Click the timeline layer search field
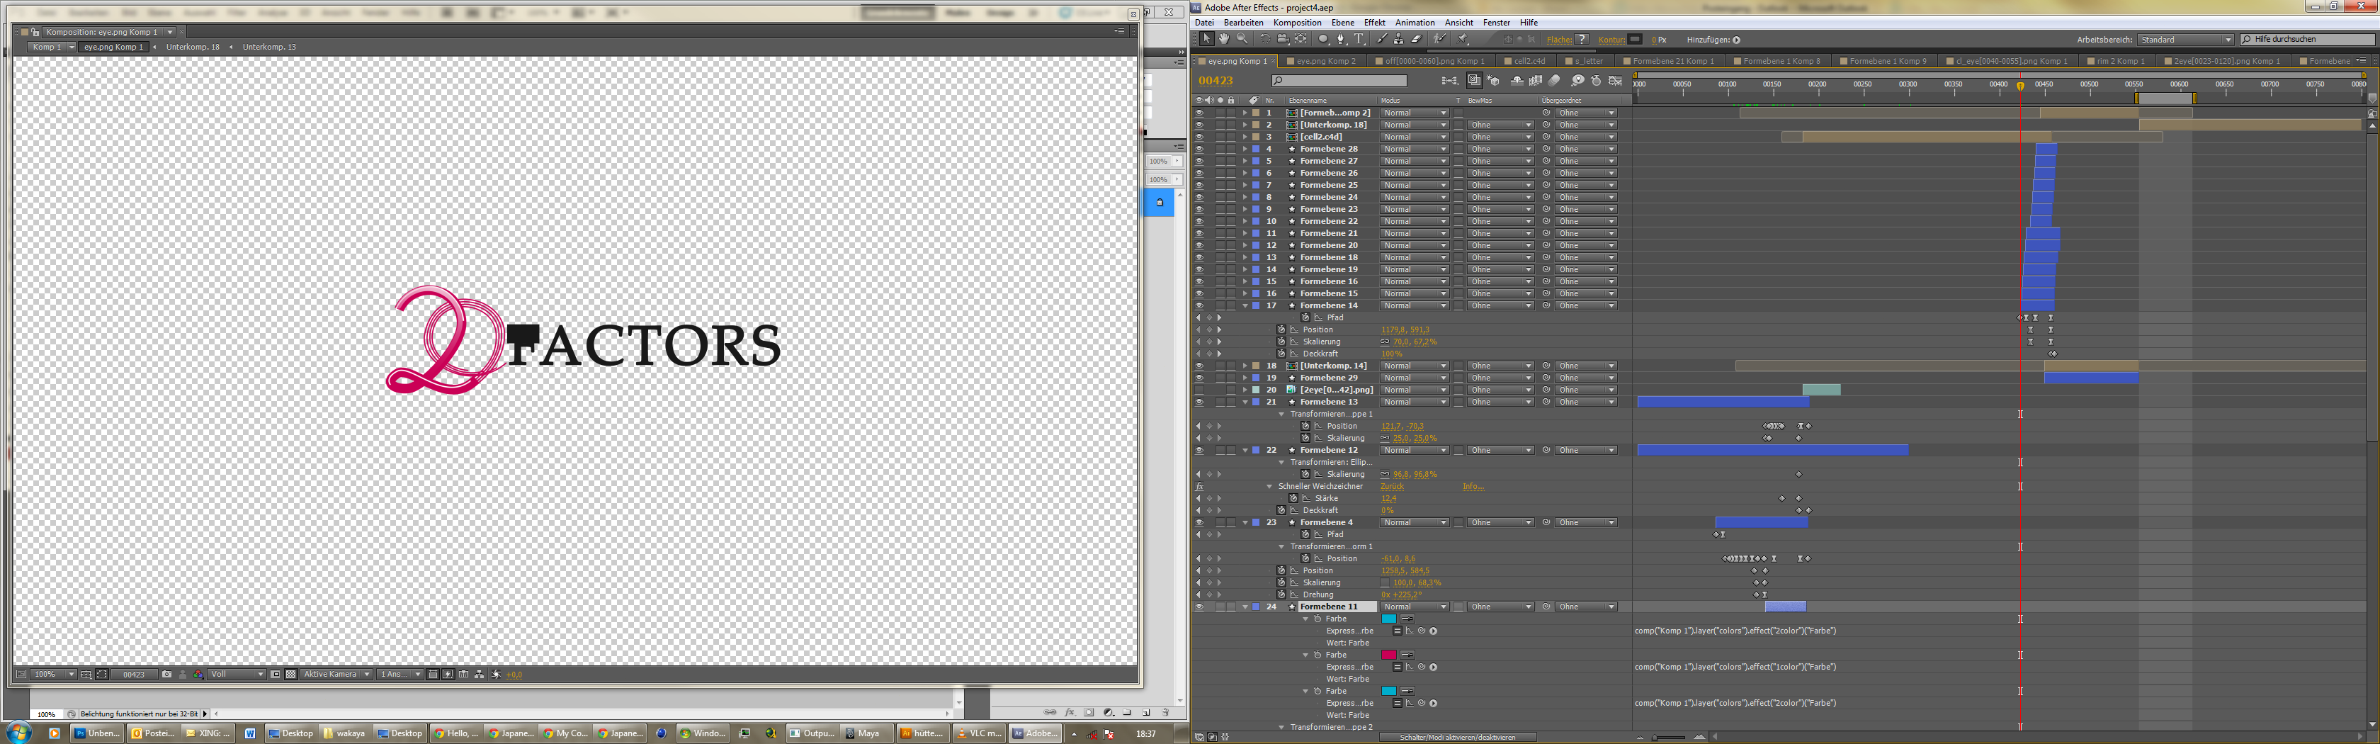2380x744 pixels. [1338, 81]
